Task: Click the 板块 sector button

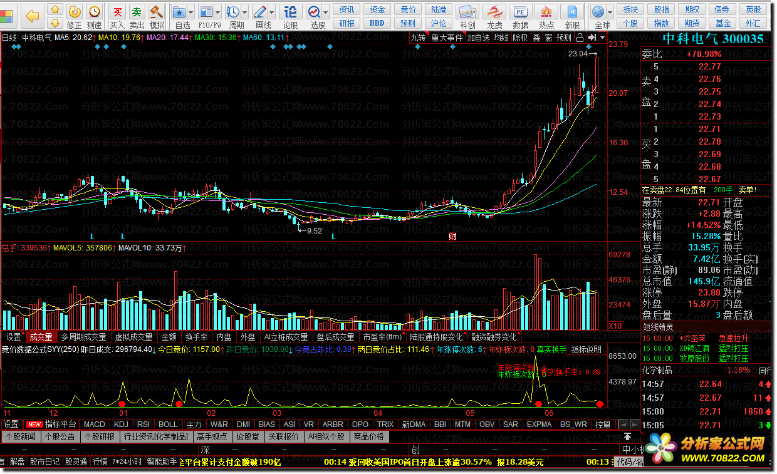Action: (x=631, y=9)
